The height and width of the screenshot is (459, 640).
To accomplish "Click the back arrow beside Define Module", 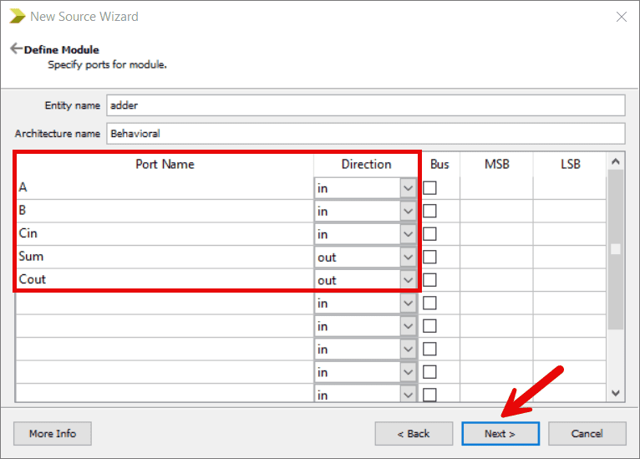I will tap(16, 48).
